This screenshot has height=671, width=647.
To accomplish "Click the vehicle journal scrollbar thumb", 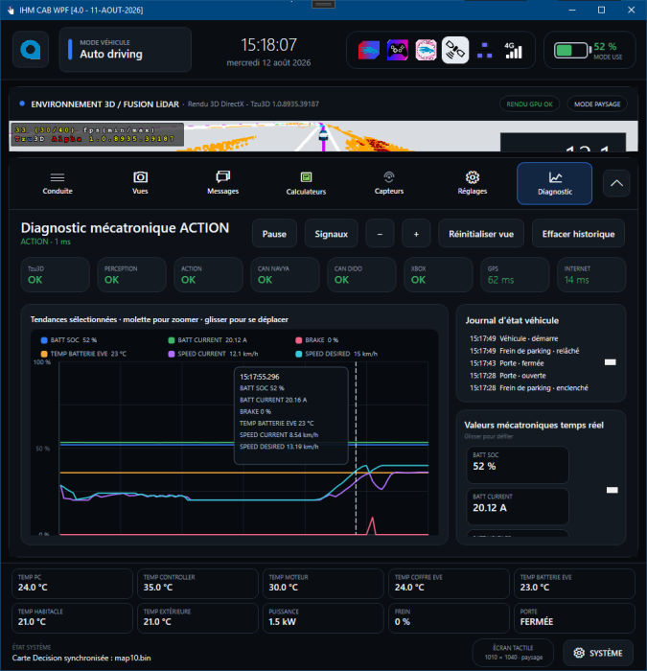I will point(610,362).
